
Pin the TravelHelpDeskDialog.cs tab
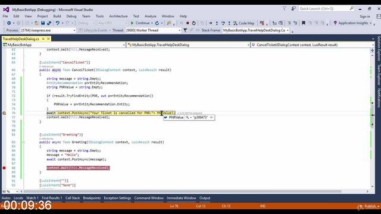click(43, 39)
